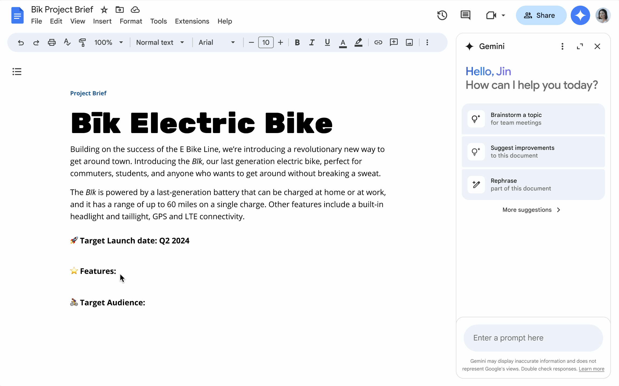
Task: Insert an image
Action: click(x=409, y=42)
